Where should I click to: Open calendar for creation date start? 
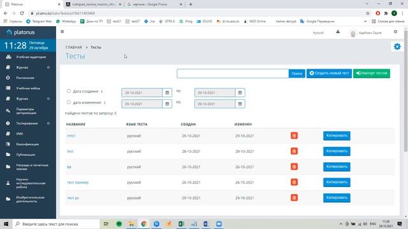tap(167, 93)
